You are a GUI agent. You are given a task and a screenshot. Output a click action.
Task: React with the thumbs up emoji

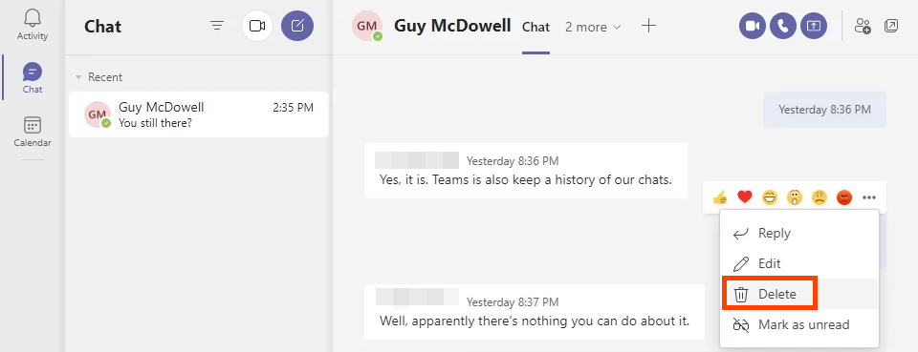pos(719,197)
